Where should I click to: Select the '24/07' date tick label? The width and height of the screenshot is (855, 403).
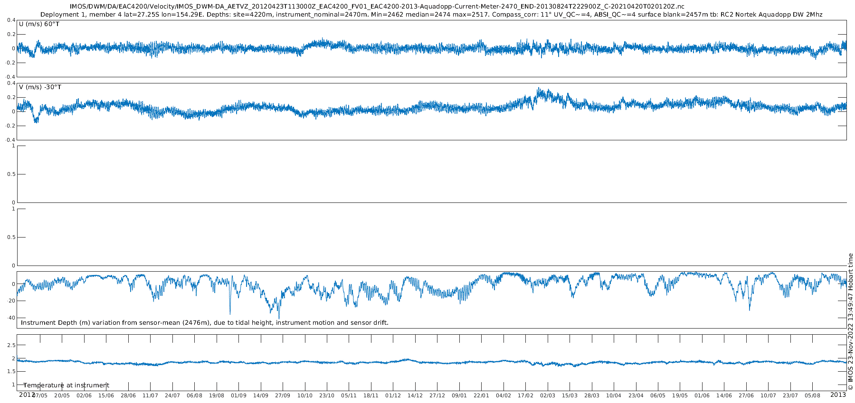(172, 395)
